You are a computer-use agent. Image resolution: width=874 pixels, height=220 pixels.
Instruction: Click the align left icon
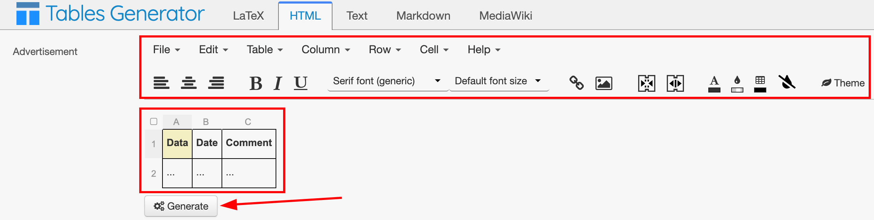[161, 83]
